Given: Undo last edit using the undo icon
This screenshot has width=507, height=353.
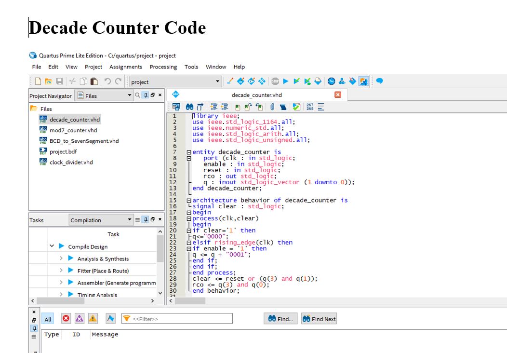Looking at the screenshot, I should click(x=108, y=81).
